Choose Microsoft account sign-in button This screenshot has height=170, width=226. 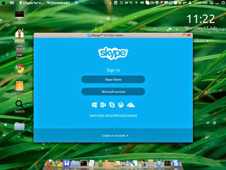tap(113, 92)
